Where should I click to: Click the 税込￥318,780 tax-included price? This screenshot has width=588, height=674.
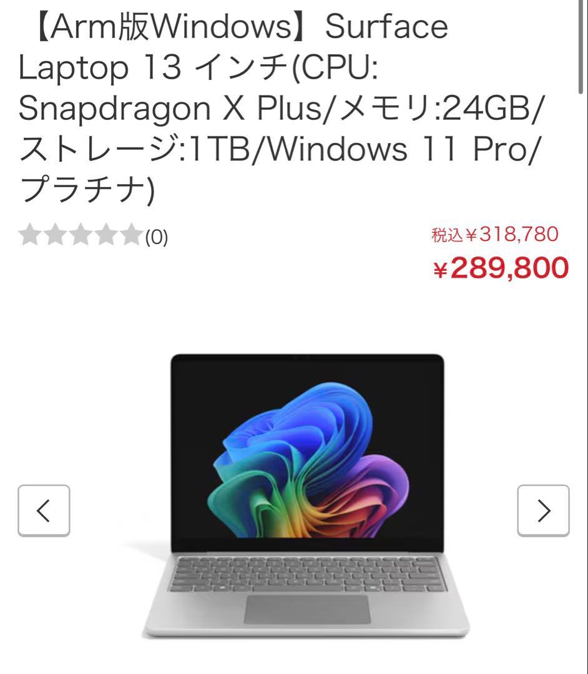point(495,234)
